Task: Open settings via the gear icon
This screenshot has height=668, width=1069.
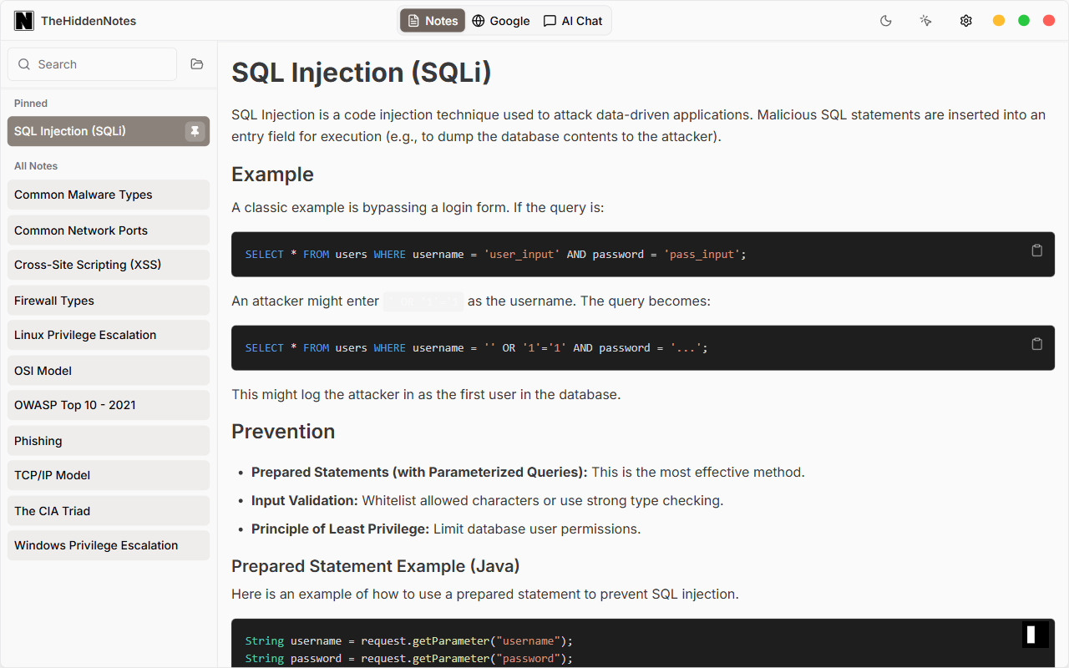Action: pyautogui.click(x=965, y=21)
